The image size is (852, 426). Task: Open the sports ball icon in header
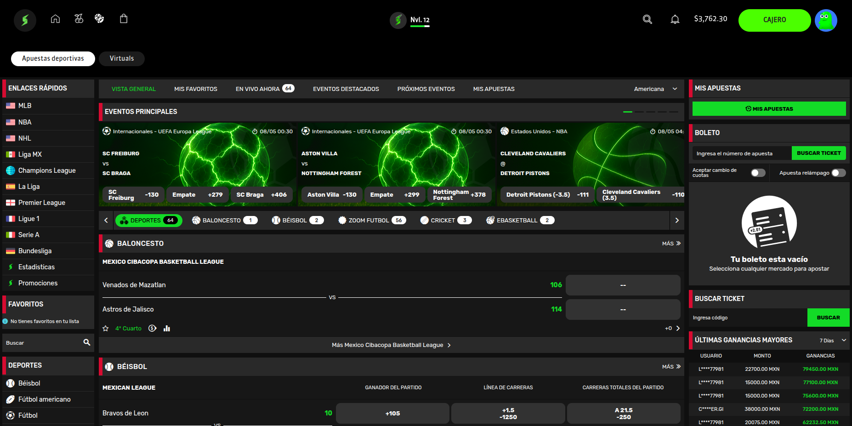pyautogui.click(x=99, y=19)
